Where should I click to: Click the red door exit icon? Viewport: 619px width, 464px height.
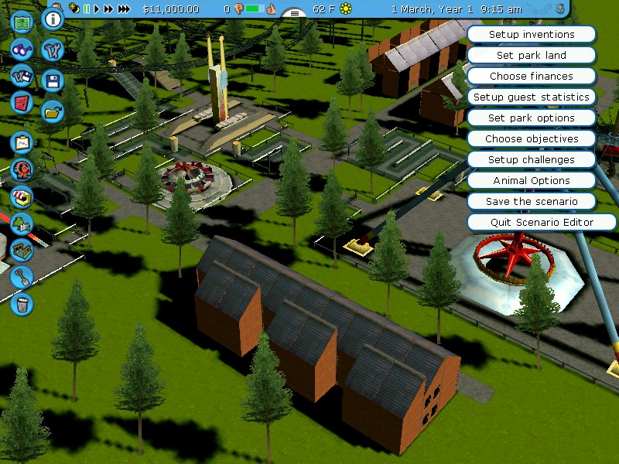coord(22,104)
